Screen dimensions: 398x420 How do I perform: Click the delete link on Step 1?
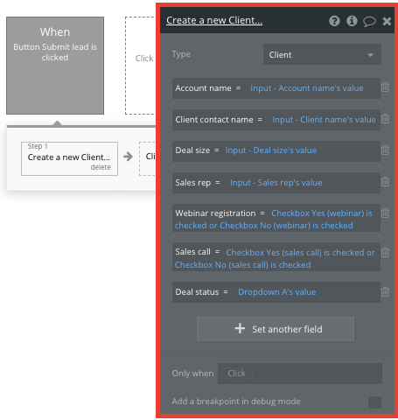tap(101, 167)
